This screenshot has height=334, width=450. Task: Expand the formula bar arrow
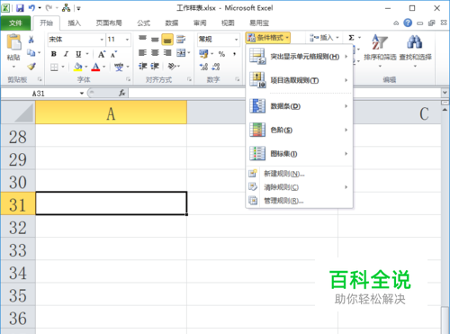[x=445, y=93]
